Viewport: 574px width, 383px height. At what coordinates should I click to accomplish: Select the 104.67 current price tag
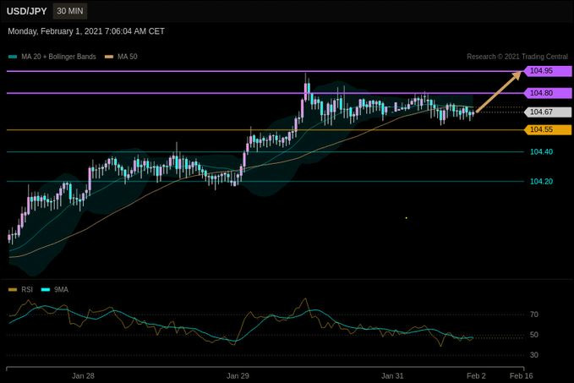547,112
